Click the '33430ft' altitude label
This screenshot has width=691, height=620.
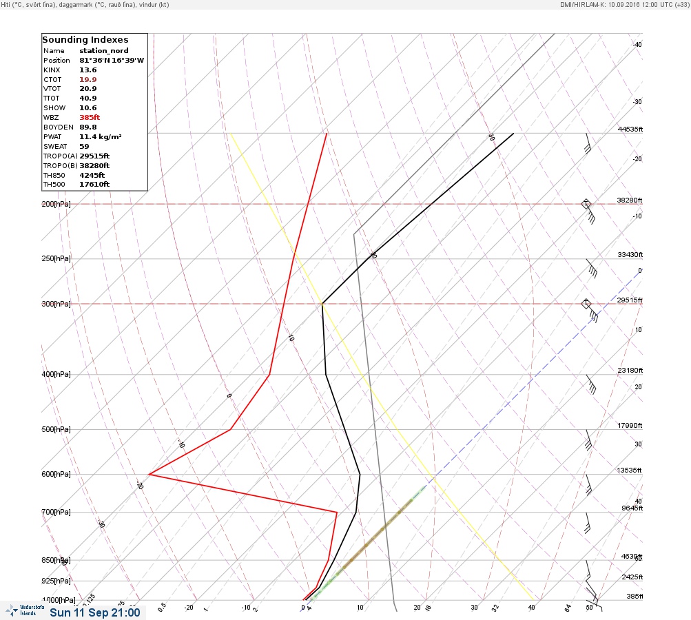[x=630, y=255]
